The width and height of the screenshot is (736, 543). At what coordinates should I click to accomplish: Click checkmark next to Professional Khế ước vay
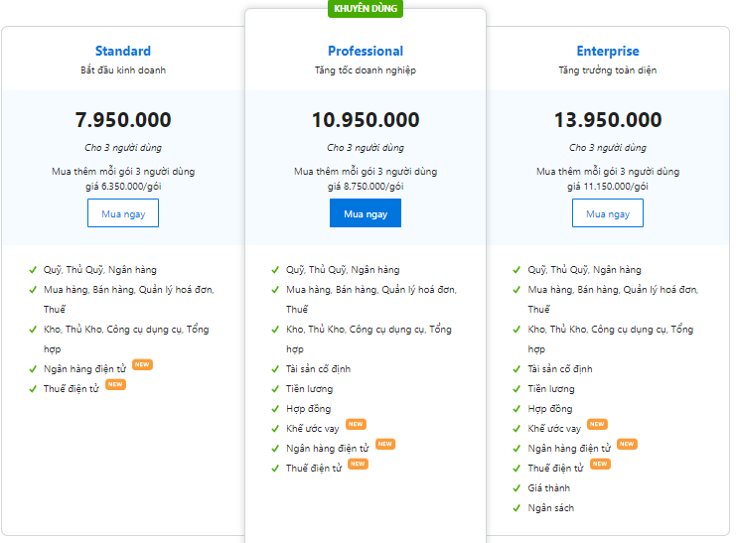pos(275,429)
